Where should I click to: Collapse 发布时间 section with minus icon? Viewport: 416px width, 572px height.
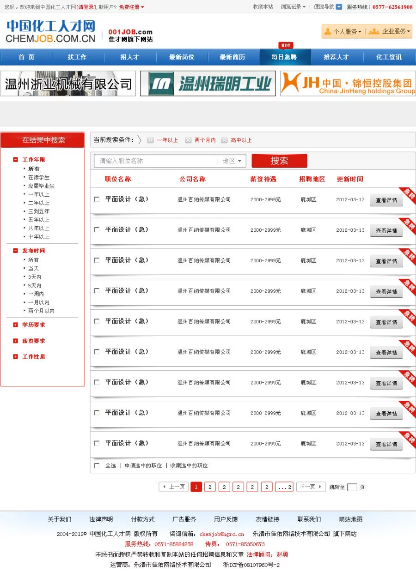pos(16,251)
